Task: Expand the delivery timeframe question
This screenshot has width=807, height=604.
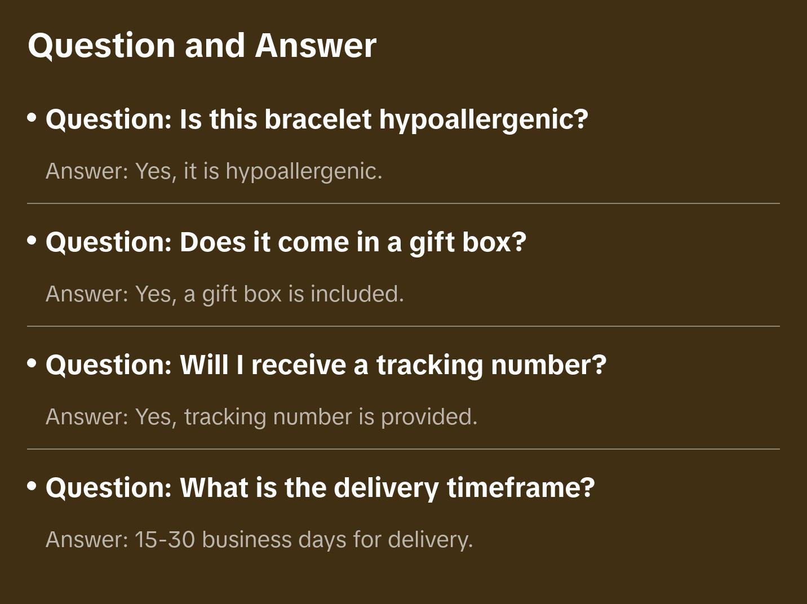Action: coord(320,488)
